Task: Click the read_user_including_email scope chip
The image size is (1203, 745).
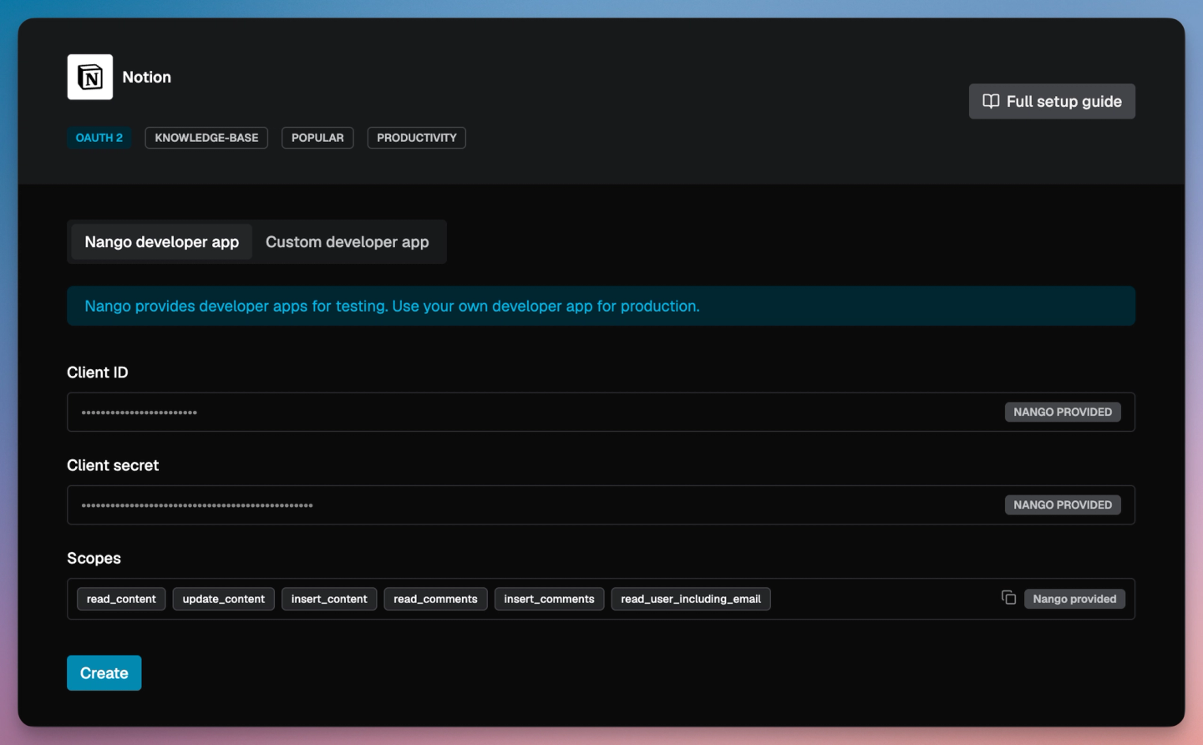Action: pos(691,599)
